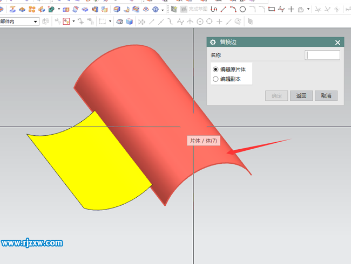Image resolution: width=351 pixels, height=264 pixels.
Task: Click the 返回 button
Action: (x=301, y=96)
